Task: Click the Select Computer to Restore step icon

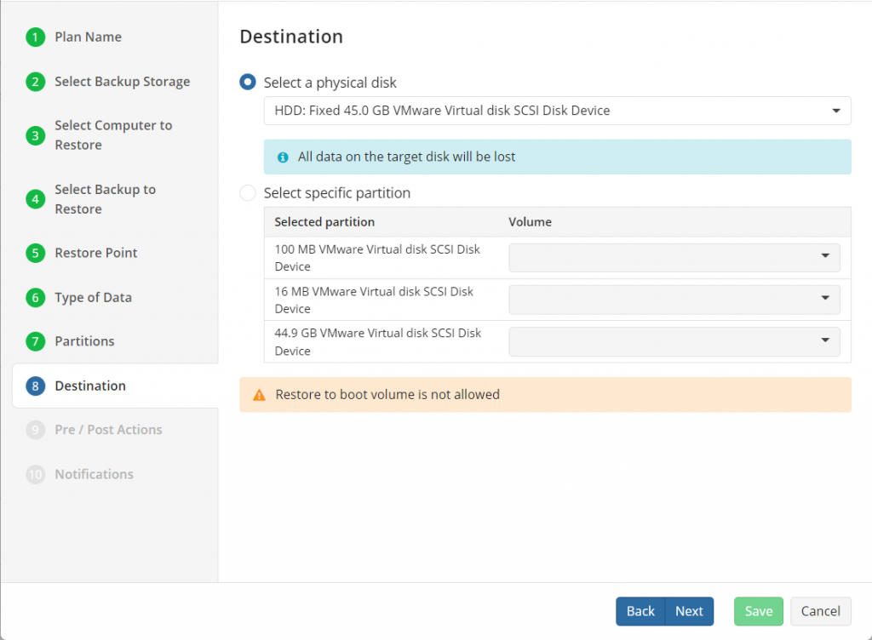Action: [35, 125]
